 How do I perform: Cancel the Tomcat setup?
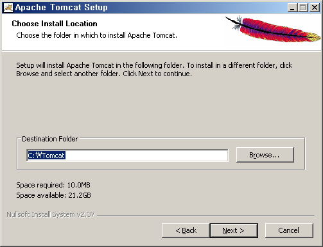click(289, 230)
